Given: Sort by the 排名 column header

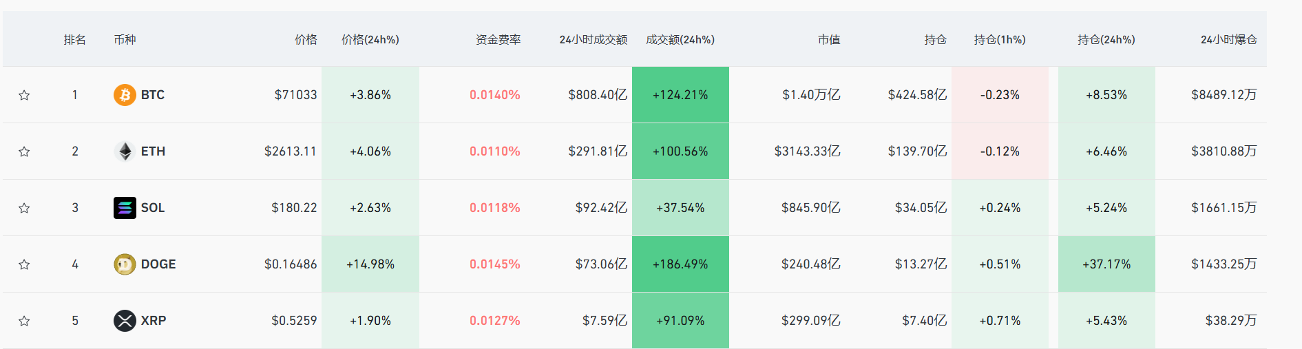Looking at the screenshot, I should click(75, 40).
